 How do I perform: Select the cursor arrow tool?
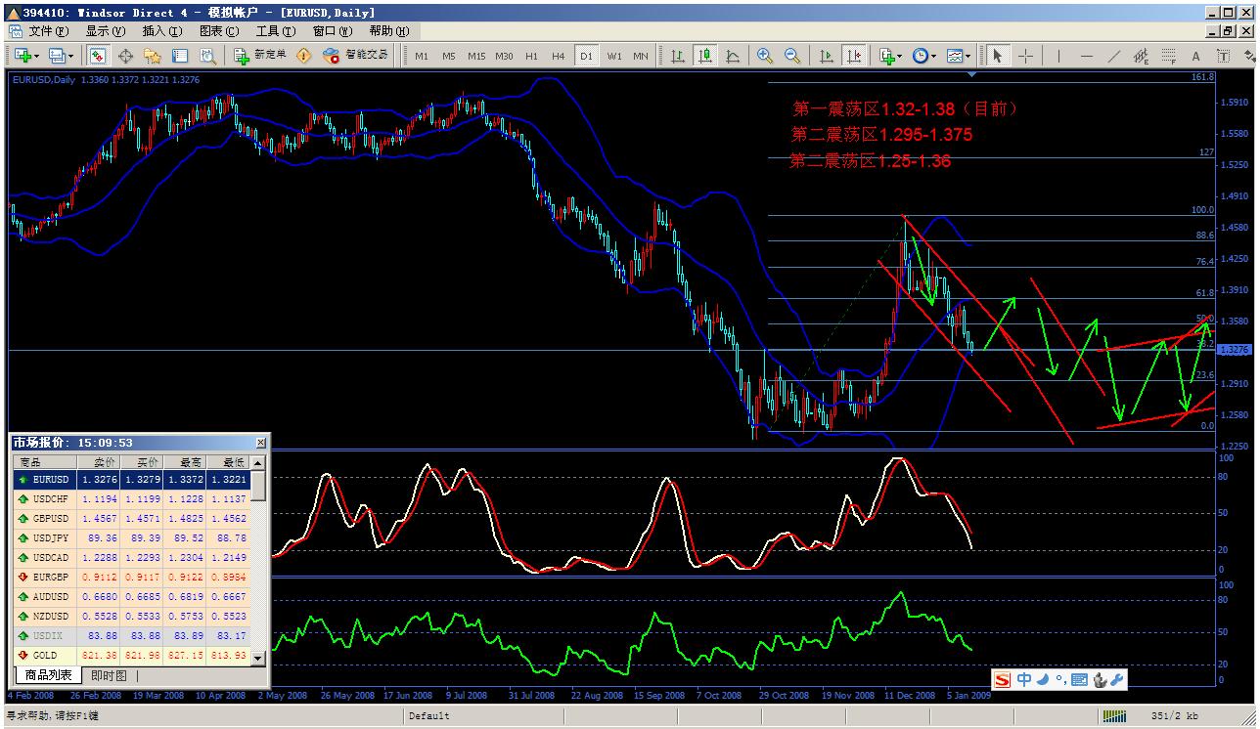998,56
